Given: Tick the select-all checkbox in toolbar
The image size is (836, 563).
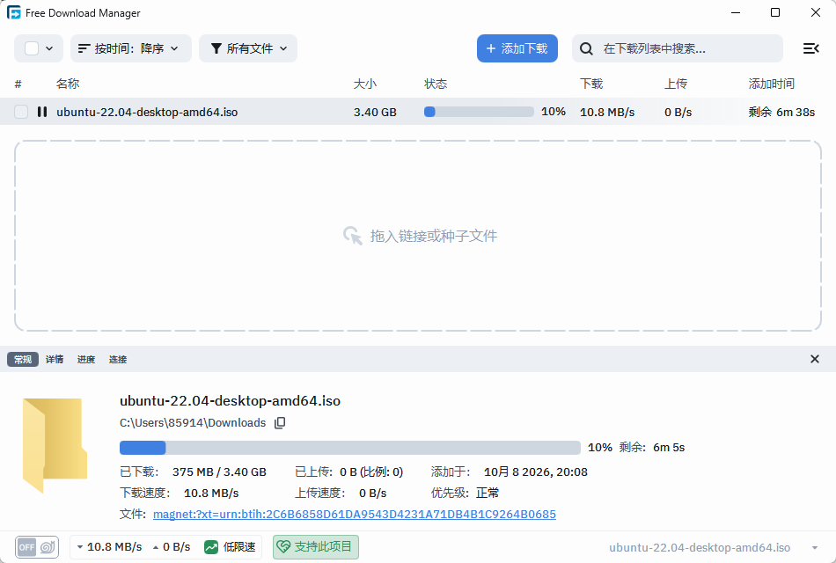Looking at the screenshot, I should (x=32, y=48).
